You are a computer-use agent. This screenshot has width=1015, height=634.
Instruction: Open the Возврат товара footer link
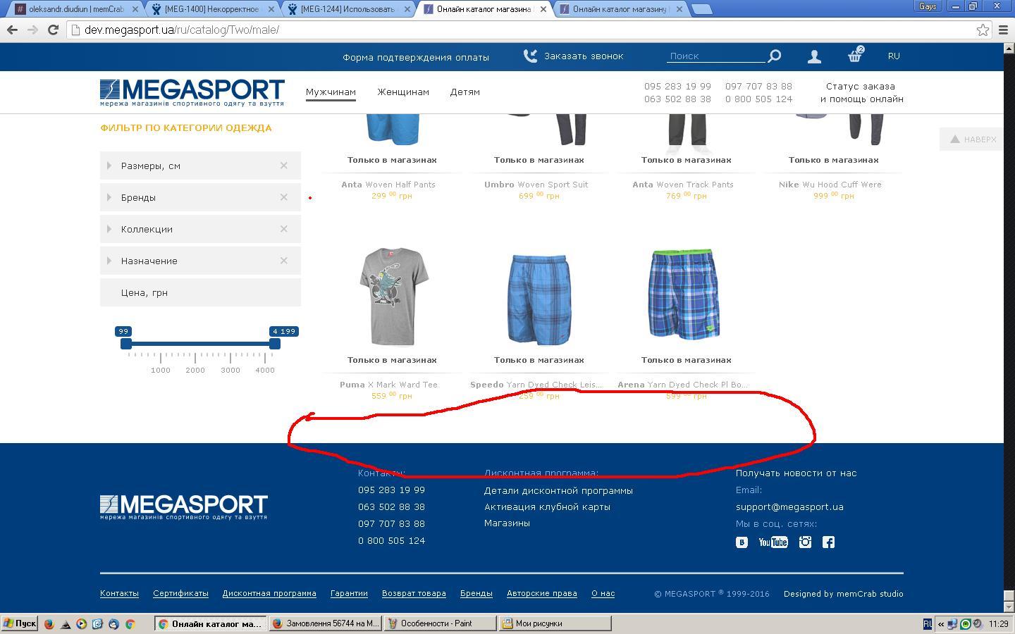coord(414,593)
